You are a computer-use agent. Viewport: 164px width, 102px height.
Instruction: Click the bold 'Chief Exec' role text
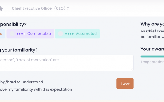tap(155, 31)
